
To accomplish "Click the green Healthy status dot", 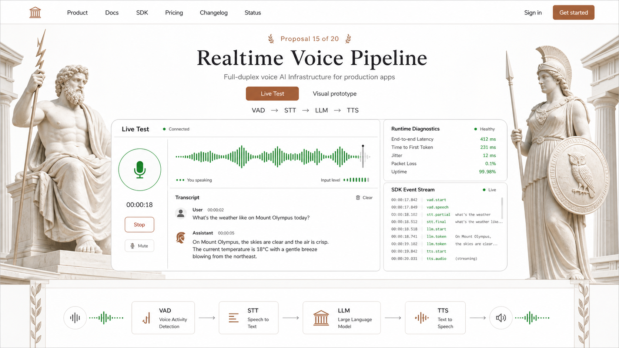I will (475, 129).
